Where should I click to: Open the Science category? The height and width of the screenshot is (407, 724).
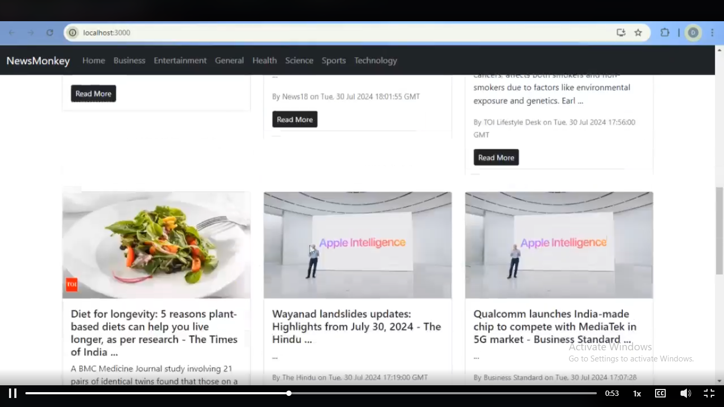point(299,60)
